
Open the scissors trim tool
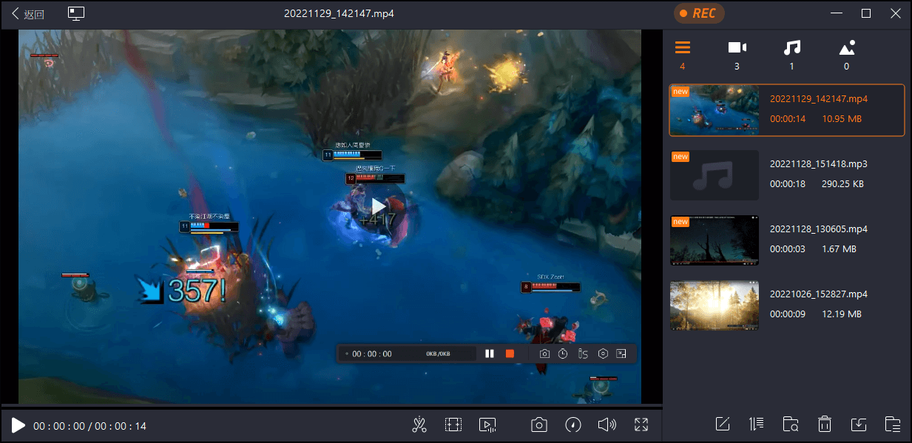point(419,425)
